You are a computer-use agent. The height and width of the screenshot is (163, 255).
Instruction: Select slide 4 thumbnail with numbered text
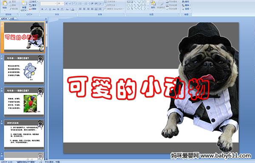pos(24,135)
